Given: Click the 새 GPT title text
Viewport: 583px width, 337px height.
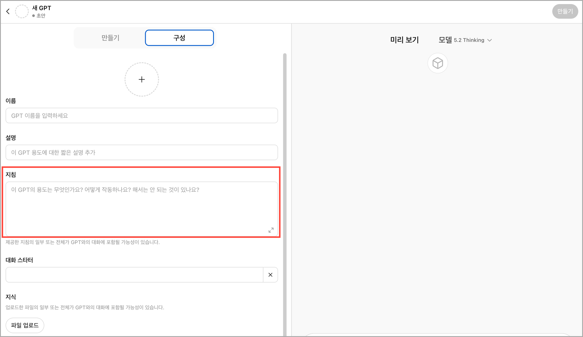Looking at the screenshot, I should (42, 8).
